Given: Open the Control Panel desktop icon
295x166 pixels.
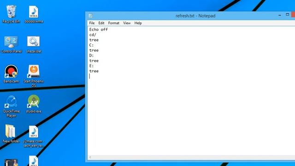Looking at the screenshot, I should pyautogui.click(x=11, y=44).
